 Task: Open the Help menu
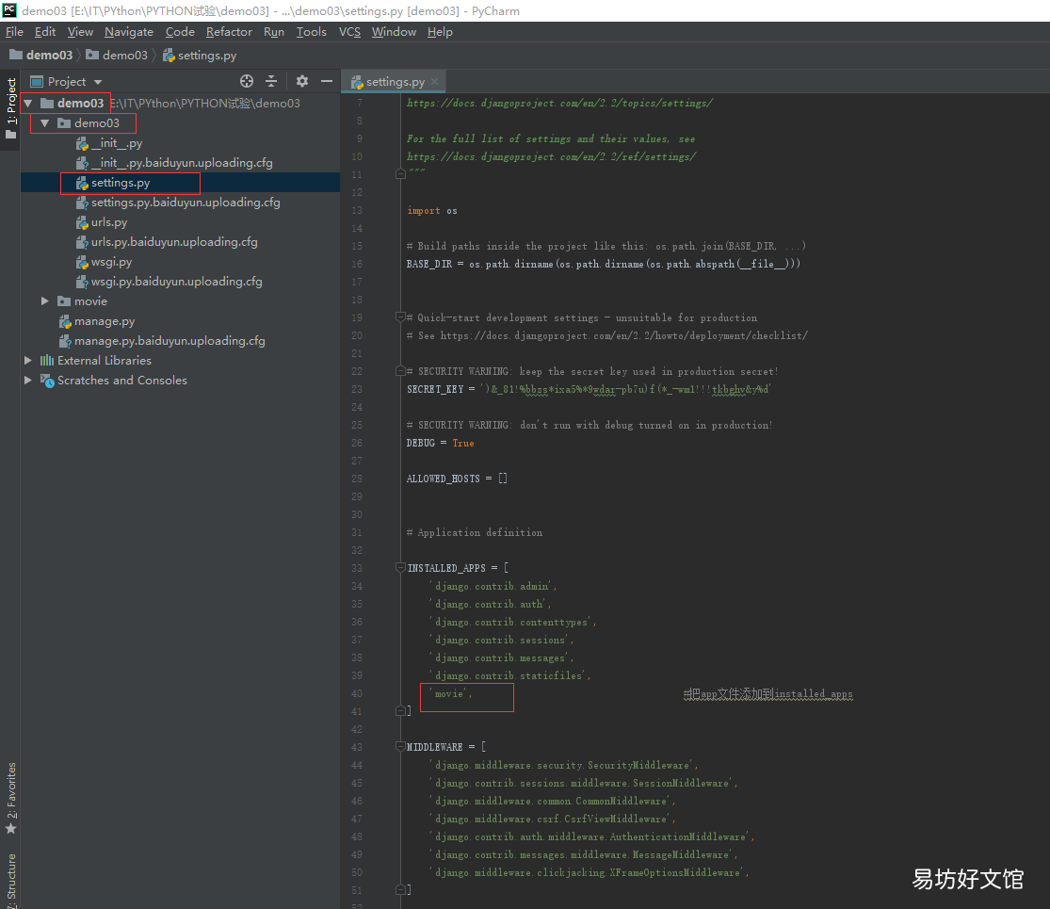point(440,32)
